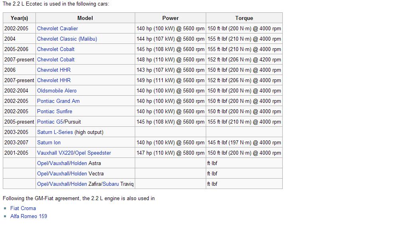Click the Year(s) column header
The image size is (402, 240).
(x=19, y=18)
